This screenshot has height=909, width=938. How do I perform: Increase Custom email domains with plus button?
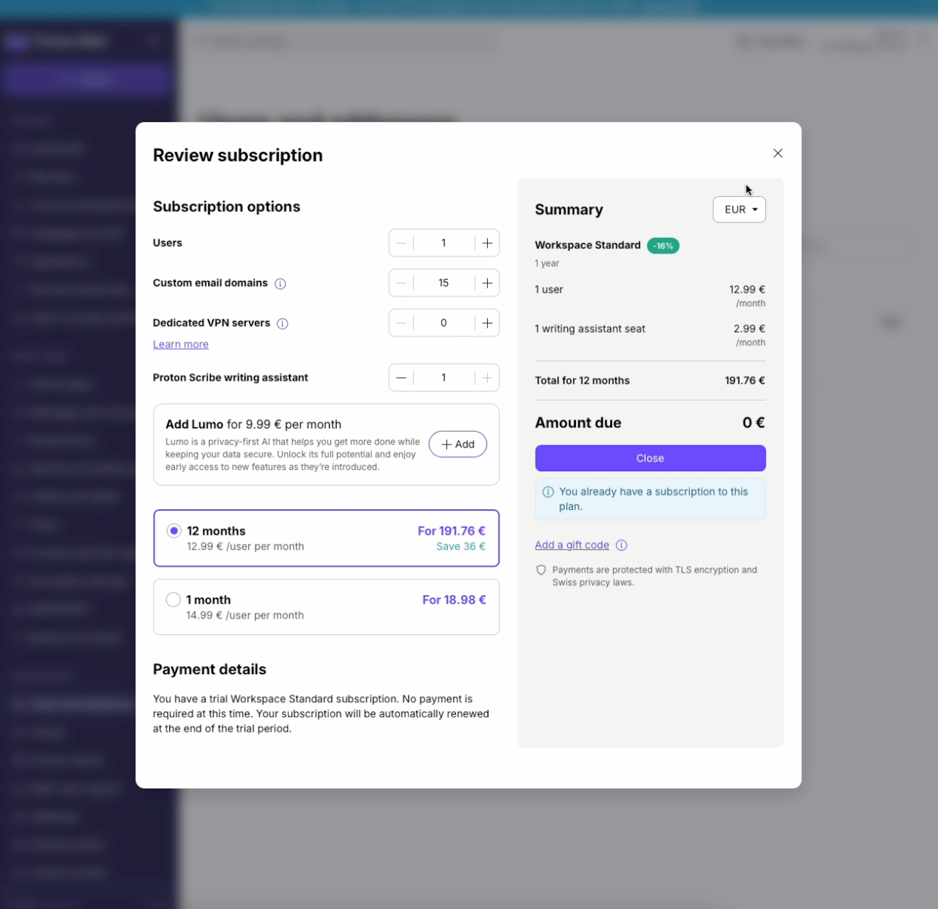tap(487, 283)
